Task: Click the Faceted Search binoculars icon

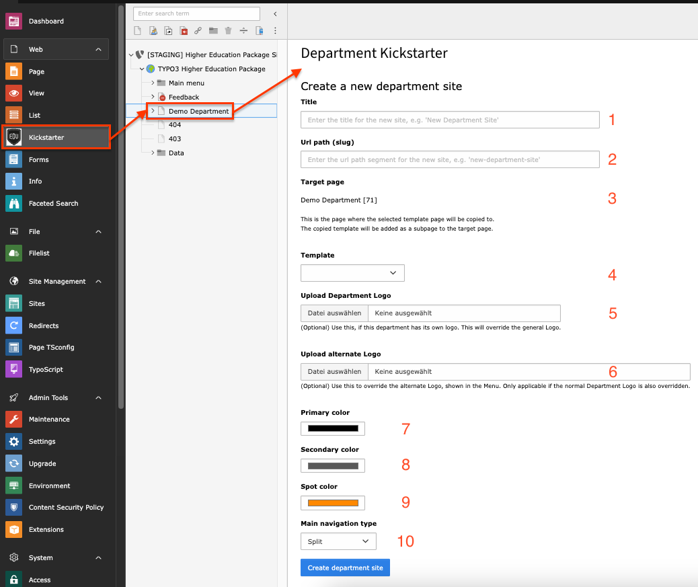Action: tap(13, 203)
